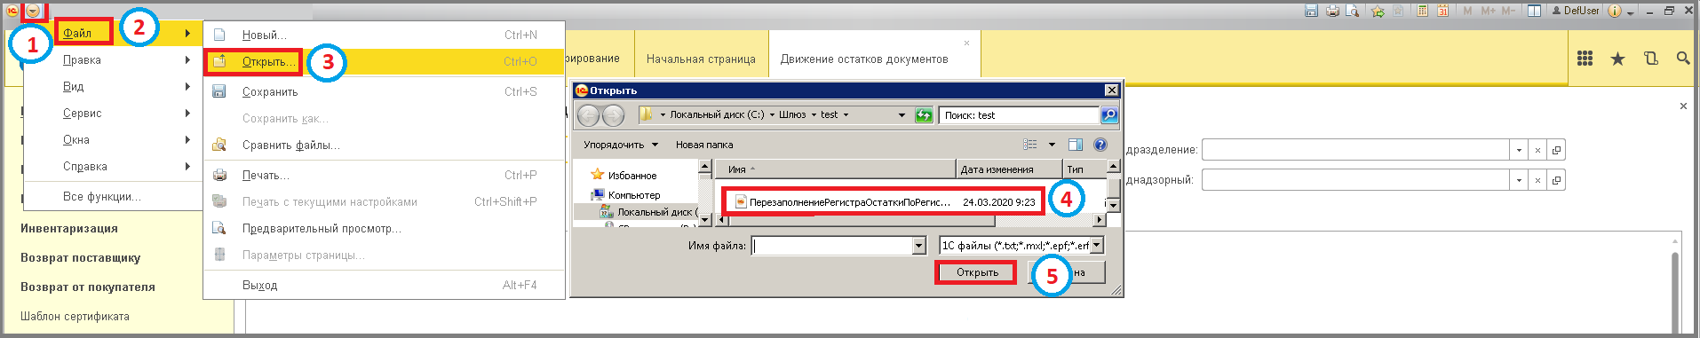Open the 1C main menu round button

[x=33, y=11]
